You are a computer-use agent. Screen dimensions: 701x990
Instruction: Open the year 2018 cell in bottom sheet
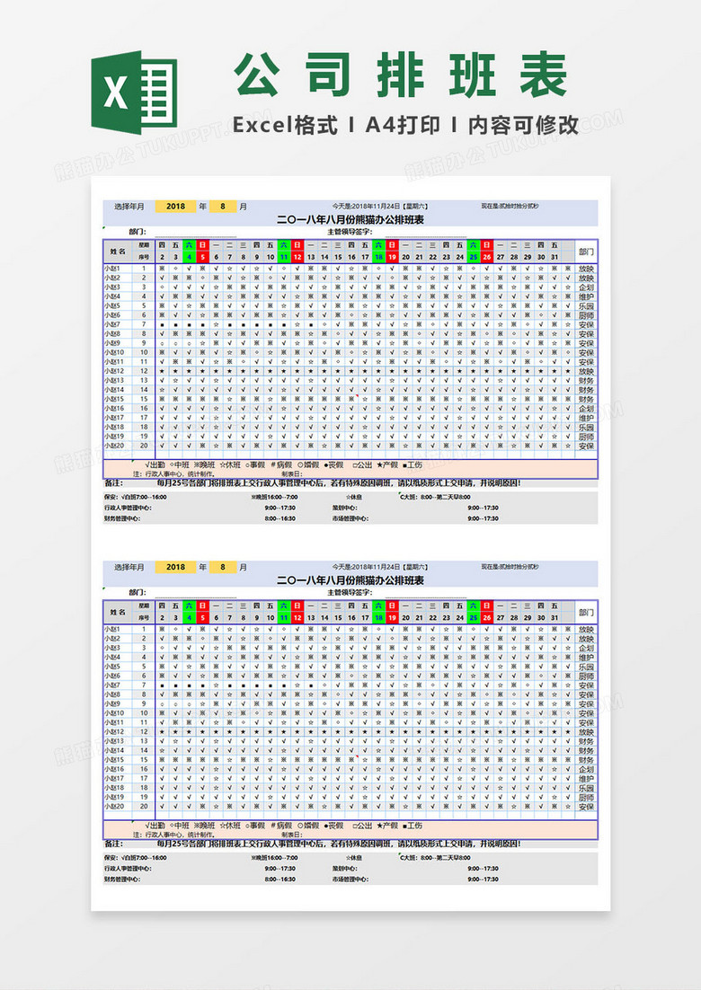pyautogui.click(x=175, y=567)
